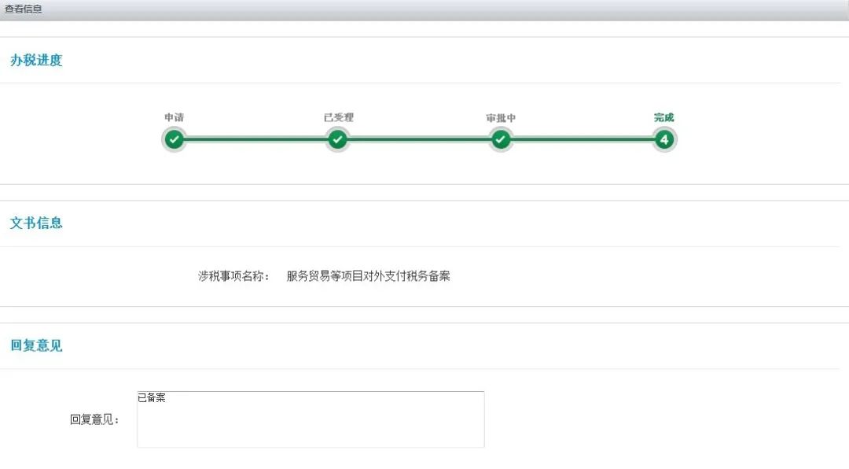This screenshot has width=849, height=469.
Task: Click the 涉税事项名称 field label
Action: [x=233, y=276]
